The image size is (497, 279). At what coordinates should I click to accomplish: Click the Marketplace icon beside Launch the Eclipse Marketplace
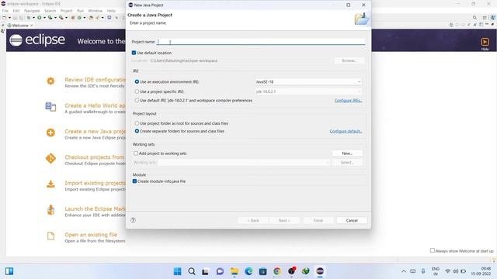click(50, 210)
